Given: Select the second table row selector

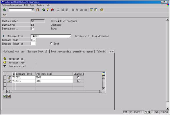Looking at the screenshot, I should pos(5,81).
